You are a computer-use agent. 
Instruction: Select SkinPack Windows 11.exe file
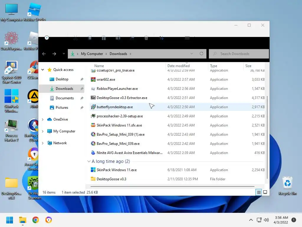coord(177,170)
